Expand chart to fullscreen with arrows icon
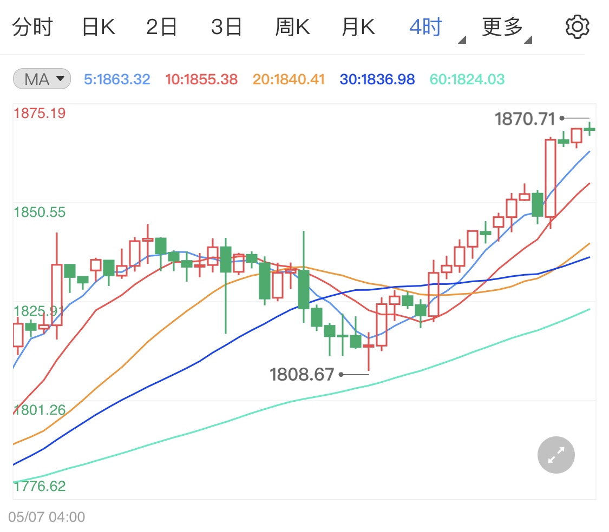609x532 pixels. 556,455
